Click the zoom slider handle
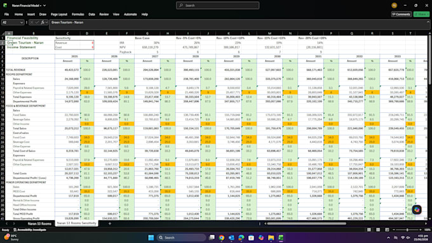 coord(407,230)
